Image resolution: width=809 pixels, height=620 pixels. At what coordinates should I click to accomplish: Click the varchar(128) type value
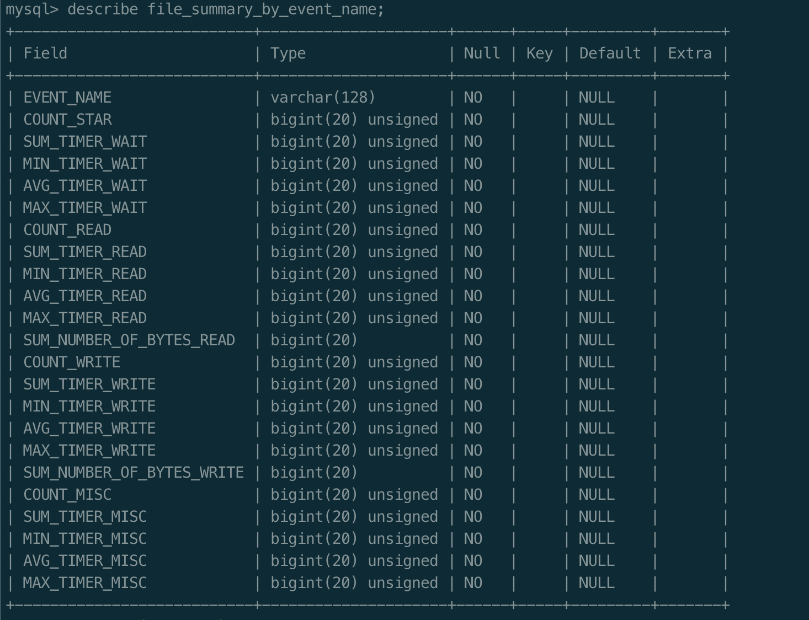tap(323, 98)
